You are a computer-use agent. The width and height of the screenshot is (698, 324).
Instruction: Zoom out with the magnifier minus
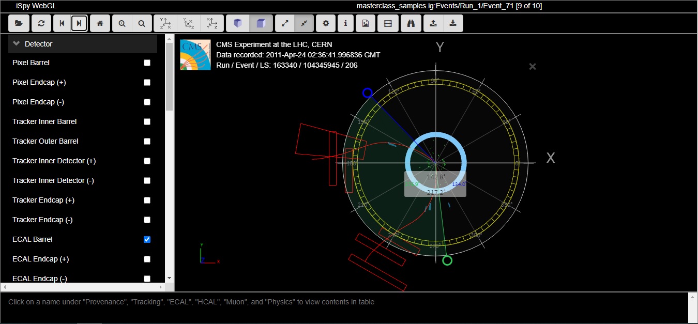click(142, 23)
